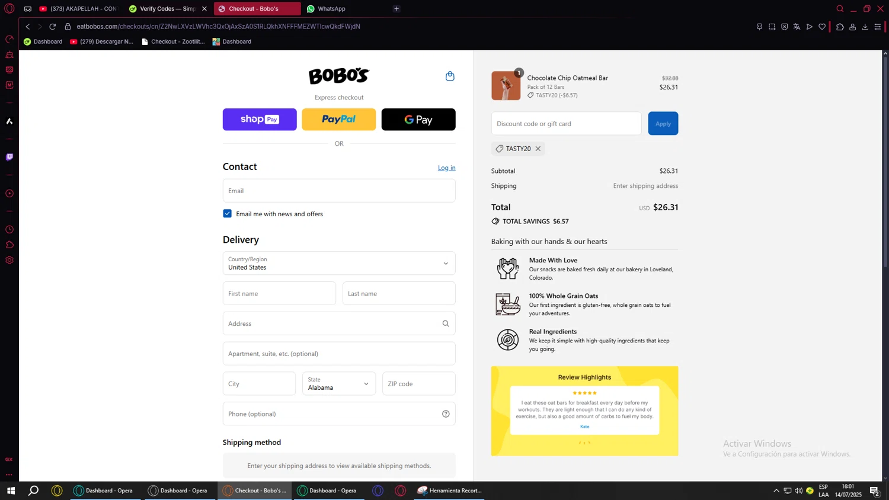This screenshot has height=500, width=889.
Task: Focus the First name field
Action: click(x=279, y=293)
